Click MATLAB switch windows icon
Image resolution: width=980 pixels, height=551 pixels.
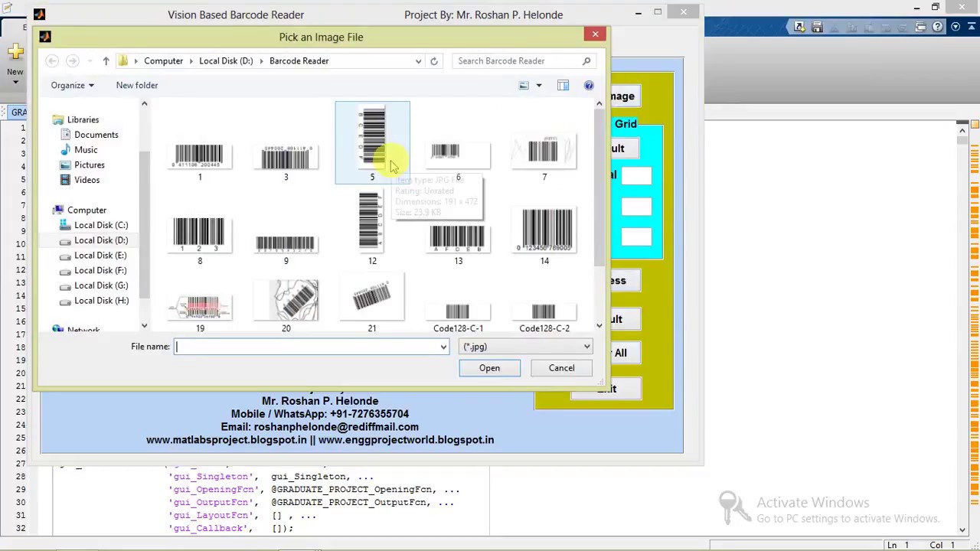click(x=921, y=27)
